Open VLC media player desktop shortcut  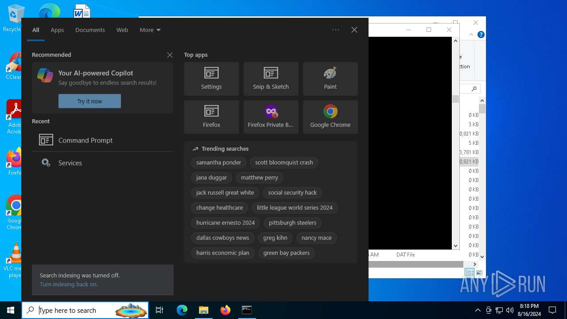coord(14,261)
